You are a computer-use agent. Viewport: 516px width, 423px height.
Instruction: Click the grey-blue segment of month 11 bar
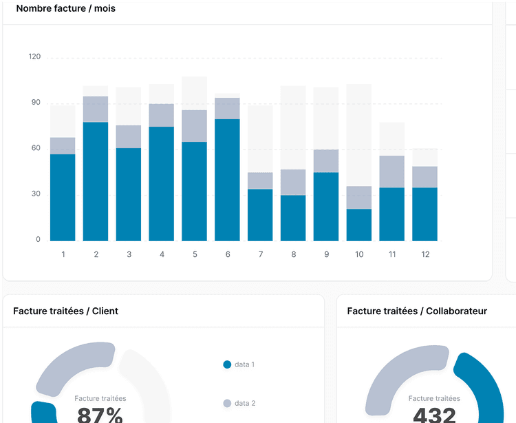coord(392,172)
